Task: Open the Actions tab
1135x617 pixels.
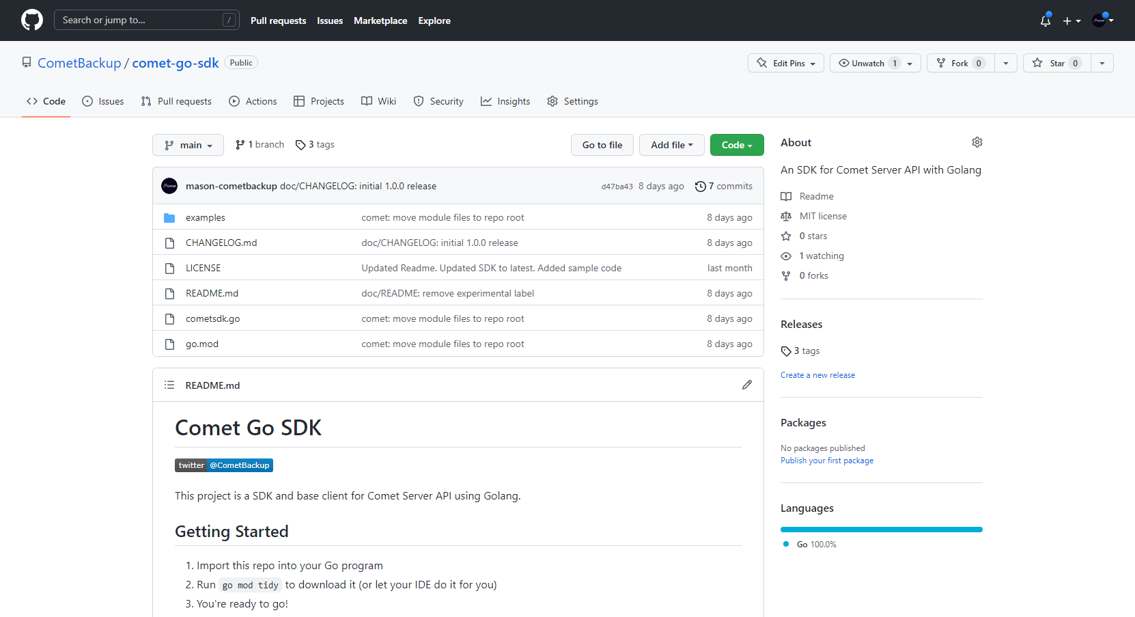Action: [x=253, y=101]
